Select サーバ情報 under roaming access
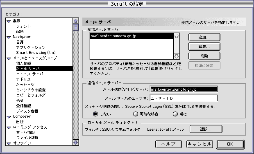The image size is (254, 154). point(25,132)
